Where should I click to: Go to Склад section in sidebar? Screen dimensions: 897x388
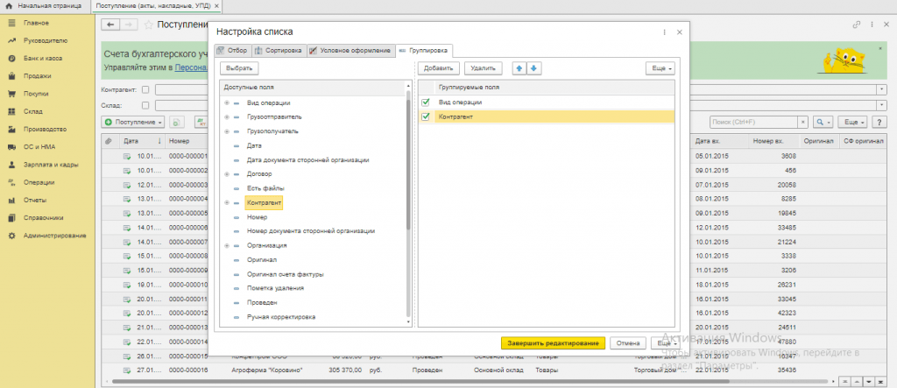(x=33, y=111)
